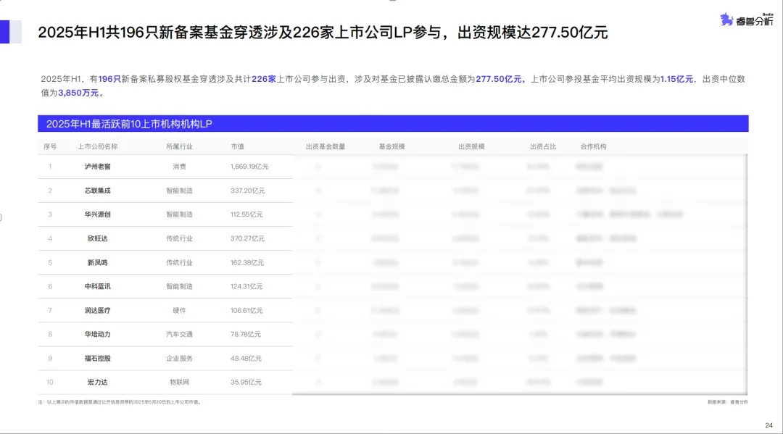
Task: Select company name 华兴源创
Action: [x=97, y=214]
